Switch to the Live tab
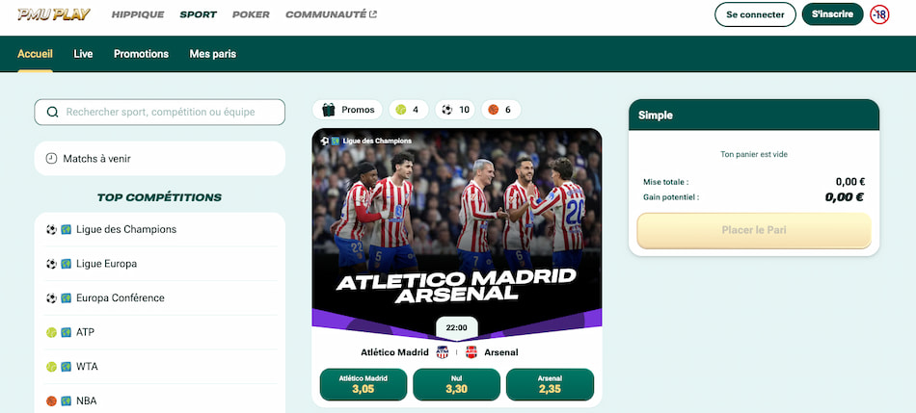The width and height of the screenshot is (916, 413). tap(83, 54)
